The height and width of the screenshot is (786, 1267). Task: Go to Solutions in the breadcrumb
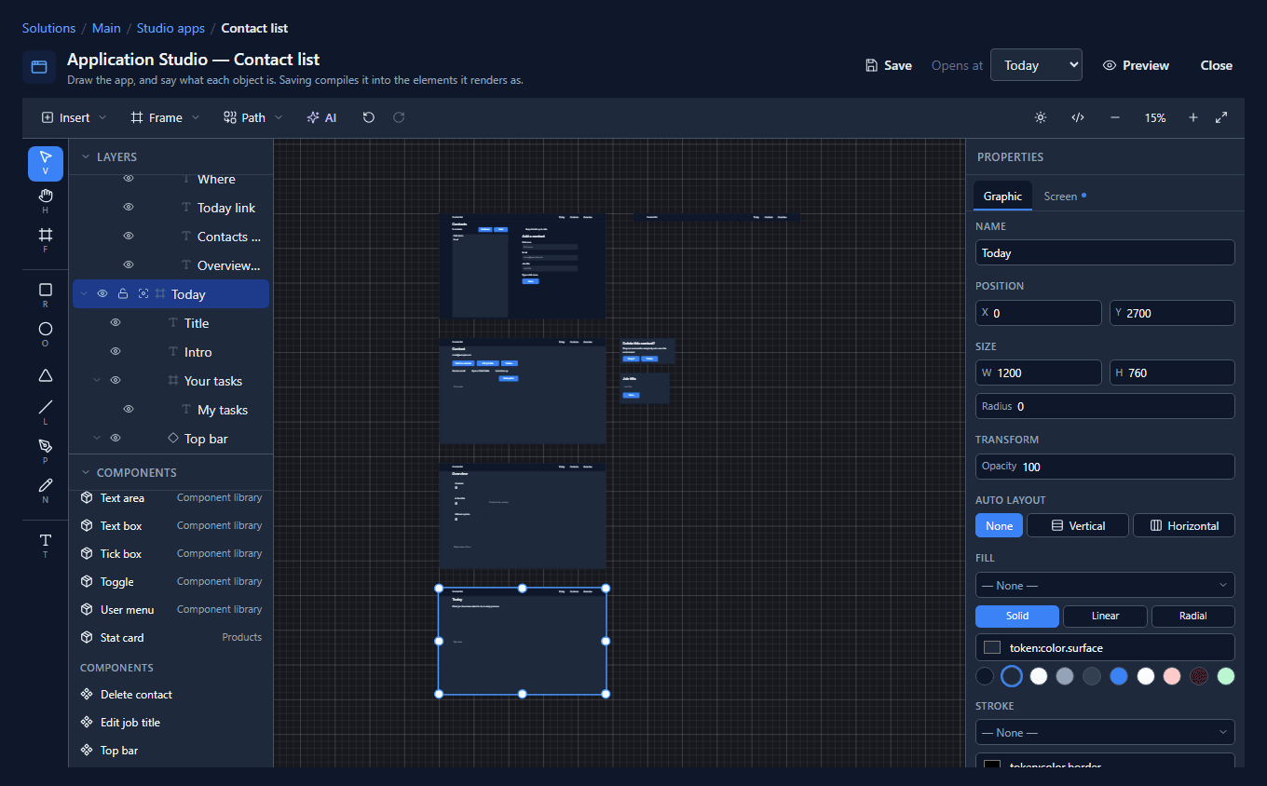click(48, 28)
